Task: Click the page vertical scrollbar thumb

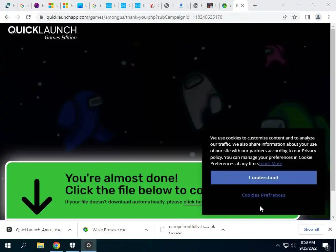Action: [x=333, y=109]
